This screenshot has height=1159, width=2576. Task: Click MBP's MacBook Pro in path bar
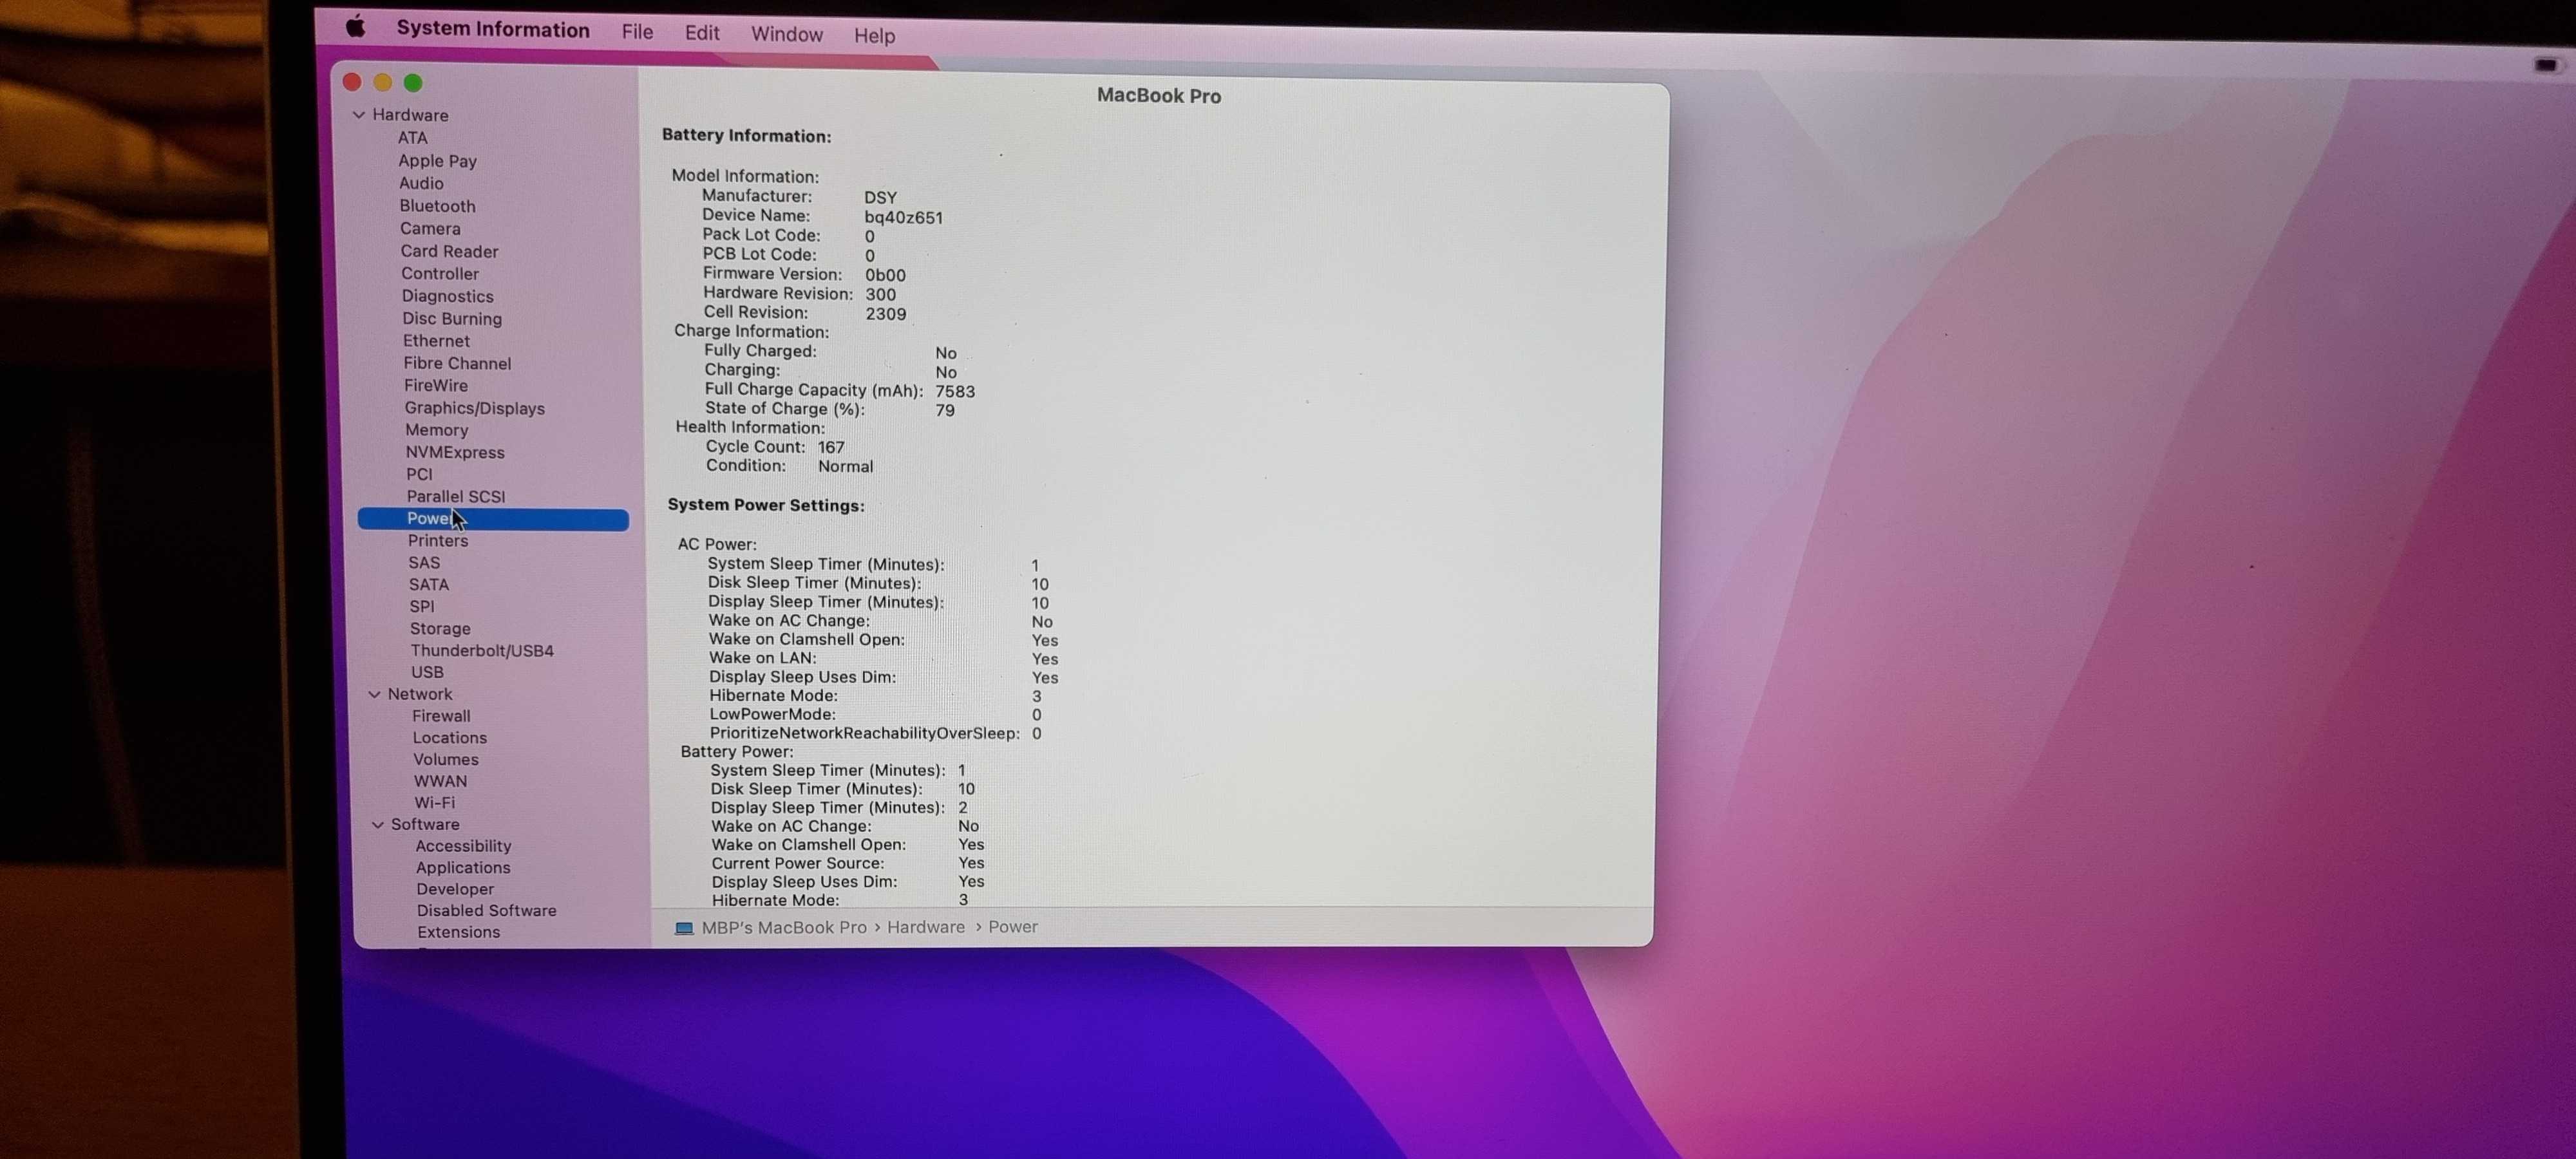pos(783,927)
